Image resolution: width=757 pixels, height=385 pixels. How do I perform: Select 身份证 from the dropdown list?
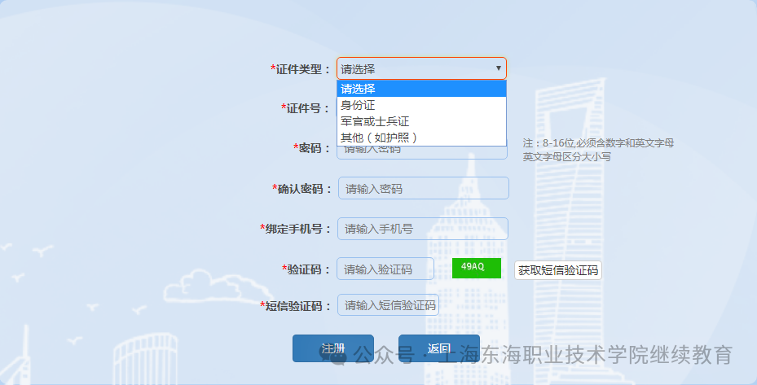[x=421, y=105]
